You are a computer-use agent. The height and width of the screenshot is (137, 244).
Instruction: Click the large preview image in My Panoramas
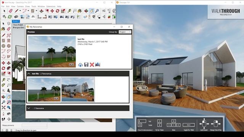52,52
